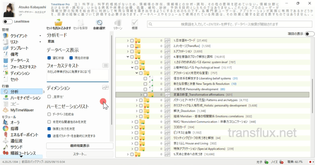Click folder icon of ビジネスと金融 row
The height and width of the screenshot is (165, 315).
click(142, 132)
